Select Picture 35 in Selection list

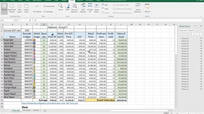185,56
